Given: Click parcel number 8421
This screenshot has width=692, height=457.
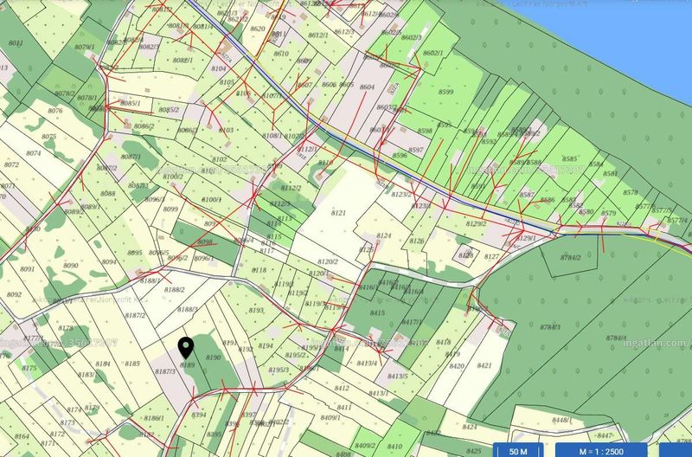Looking at the screenshot, I should [484, 365].
